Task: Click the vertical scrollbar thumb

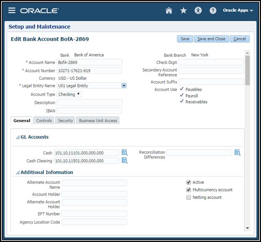Action: tap(248, 70)
